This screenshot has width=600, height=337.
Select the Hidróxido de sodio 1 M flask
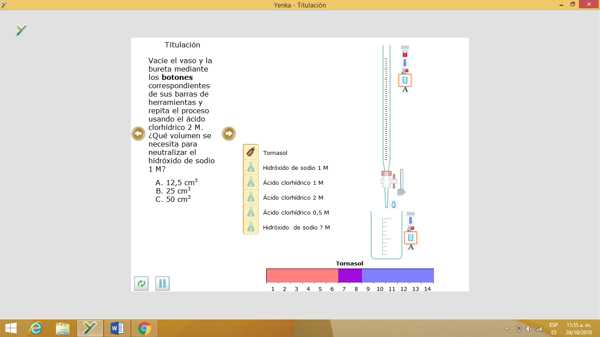pos(251,167)
